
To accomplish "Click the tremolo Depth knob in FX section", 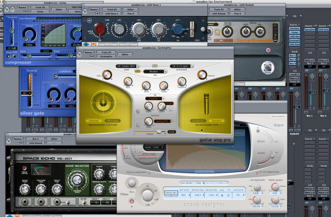I will [148, 106].
